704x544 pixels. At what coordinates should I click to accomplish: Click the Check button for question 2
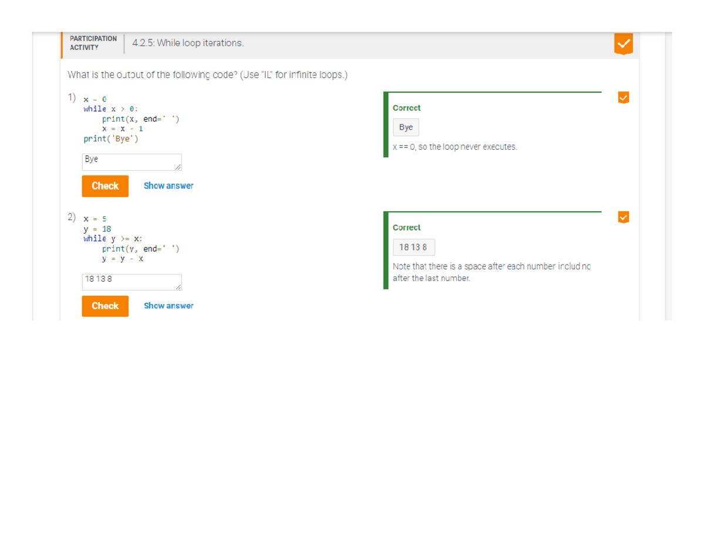point(105,306)
